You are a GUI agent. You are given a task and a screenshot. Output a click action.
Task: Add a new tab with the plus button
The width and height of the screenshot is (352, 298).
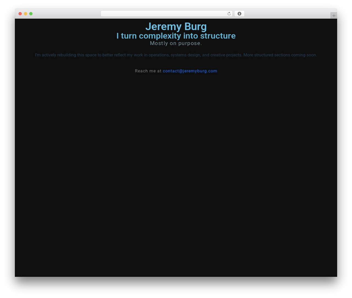tap(334, 16)
